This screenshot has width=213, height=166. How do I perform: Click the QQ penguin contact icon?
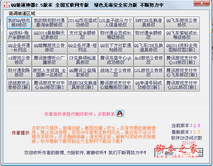120,113
